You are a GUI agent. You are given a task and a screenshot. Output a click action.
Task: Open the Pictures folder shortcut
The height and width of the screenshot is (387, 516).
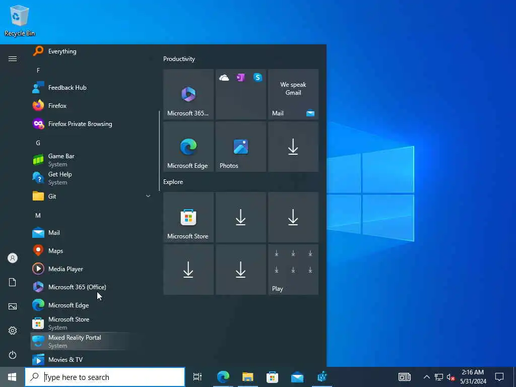(x=13, y=306)
